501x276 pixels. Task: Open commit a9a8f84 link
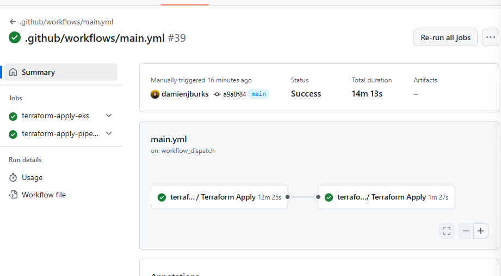[x=234, y=94]
